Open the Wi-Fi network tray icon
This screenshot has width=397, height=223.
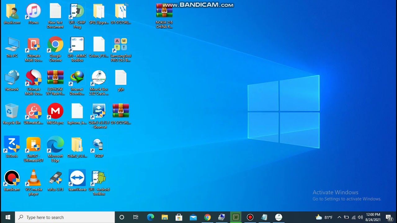click(x=353, y=217)
